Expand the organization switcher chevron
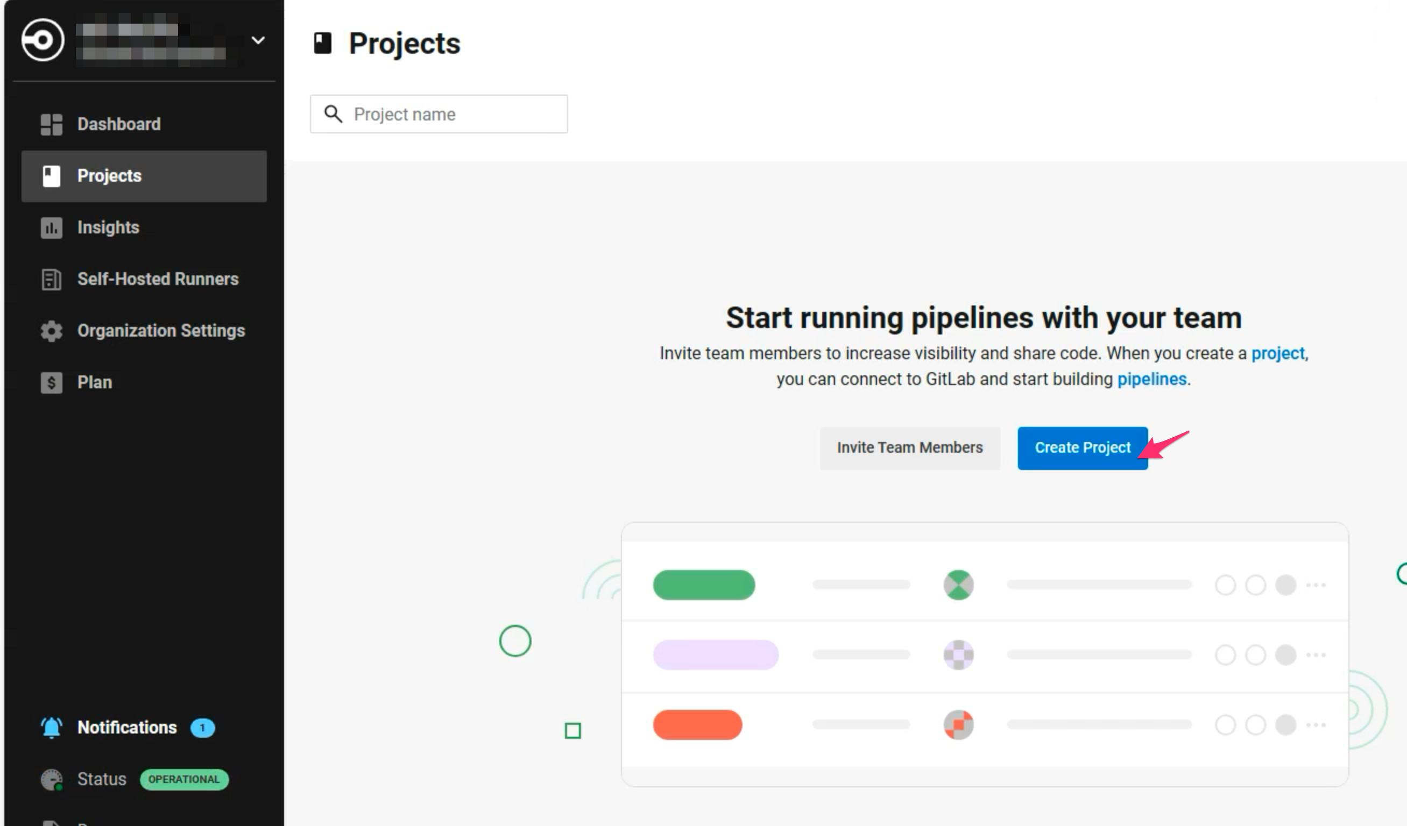This screenshot has width=1407, height=826. (x=257, y=40)
